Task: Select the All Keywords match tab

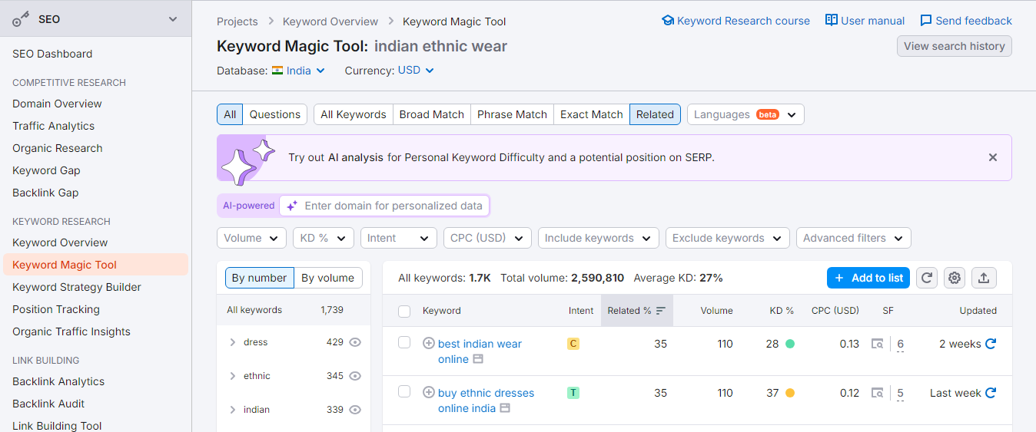Action: pyautogui.click(x=354, y=114)
